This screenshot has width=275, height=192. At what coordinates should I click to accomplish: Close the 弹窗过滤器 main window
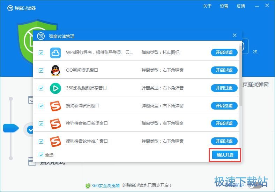267,6
